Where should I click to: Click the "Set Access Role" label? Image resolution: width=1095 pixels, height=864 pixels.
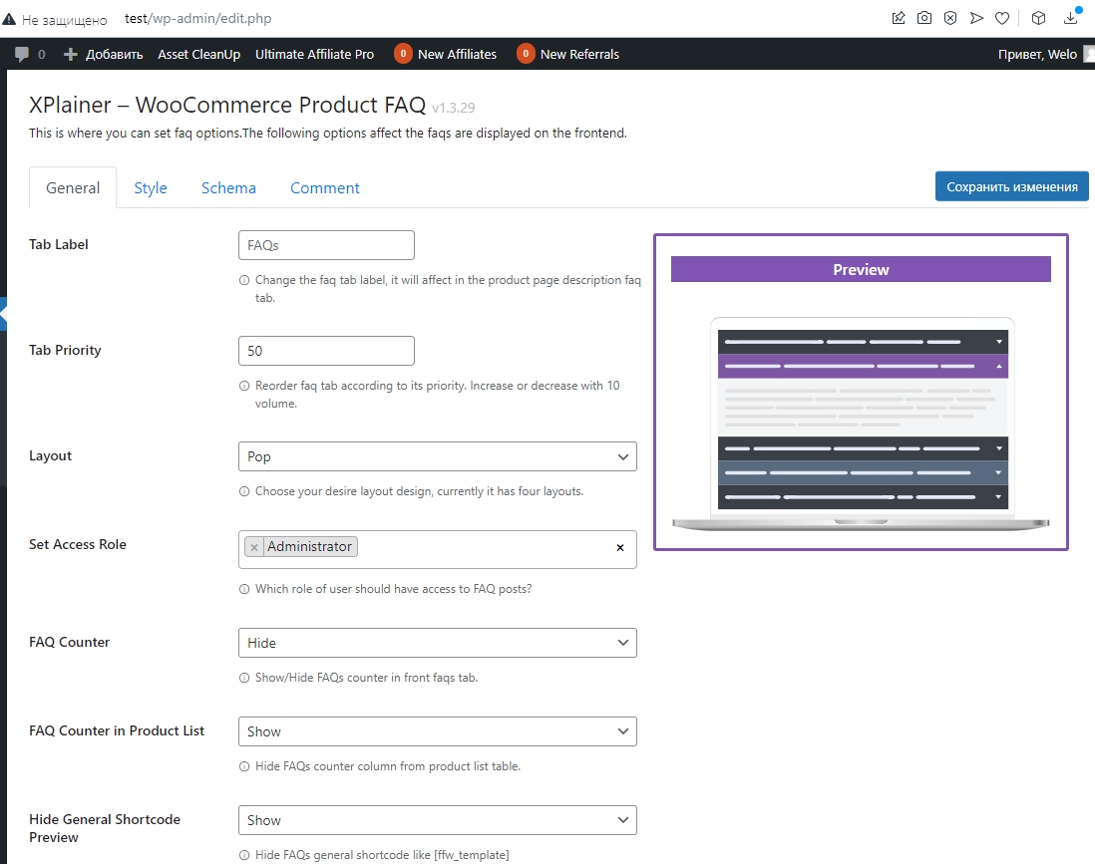[78, 544]
